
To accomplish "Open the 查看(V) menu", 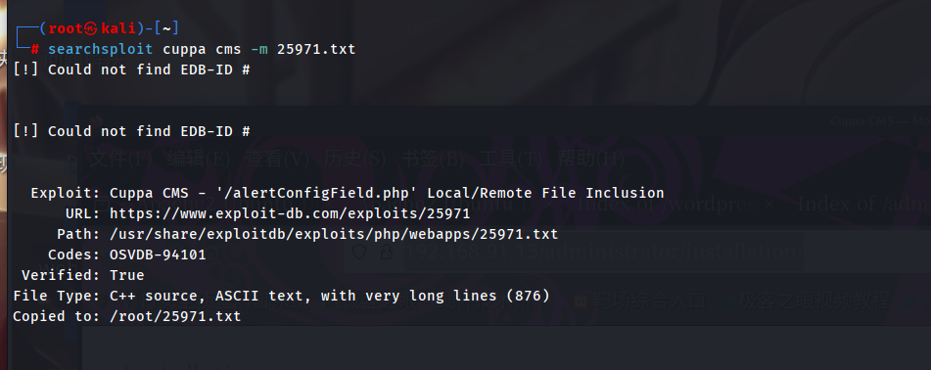I will point(277,160).
